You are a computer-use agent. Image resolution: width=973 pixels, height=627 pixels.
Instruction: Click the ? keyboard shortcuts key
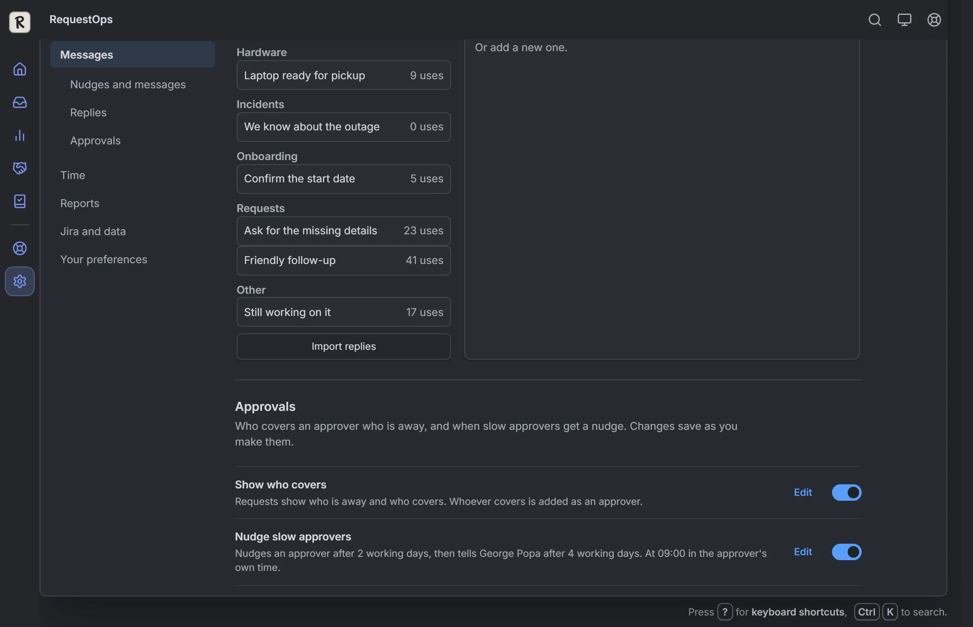pyautogui.click(x=724, y=612)
